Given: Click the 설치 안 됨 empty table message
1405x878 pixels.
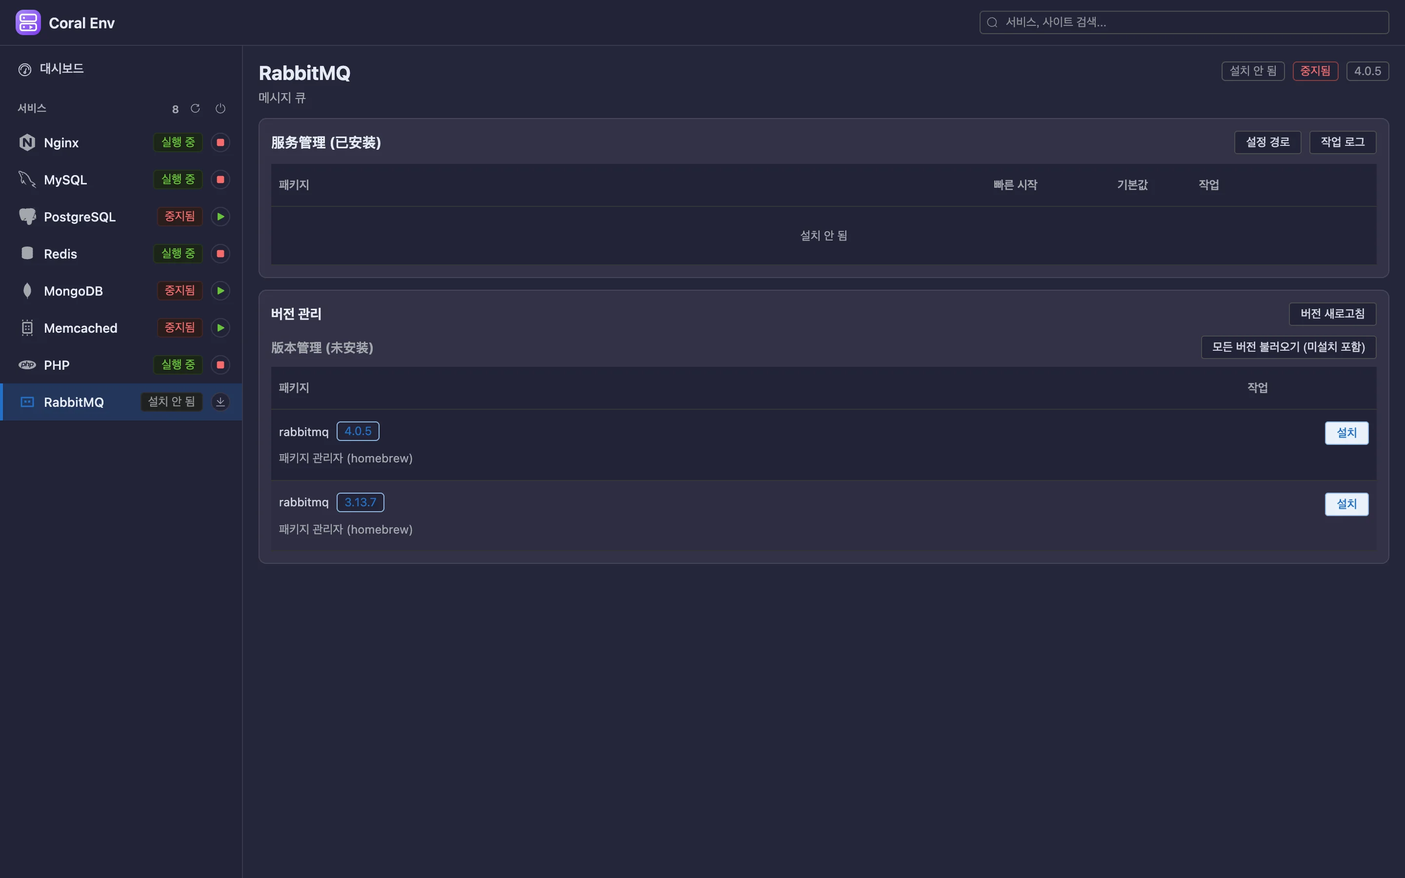Looking at the screenshot, I should pyautogui.click(x=823, y=236).
